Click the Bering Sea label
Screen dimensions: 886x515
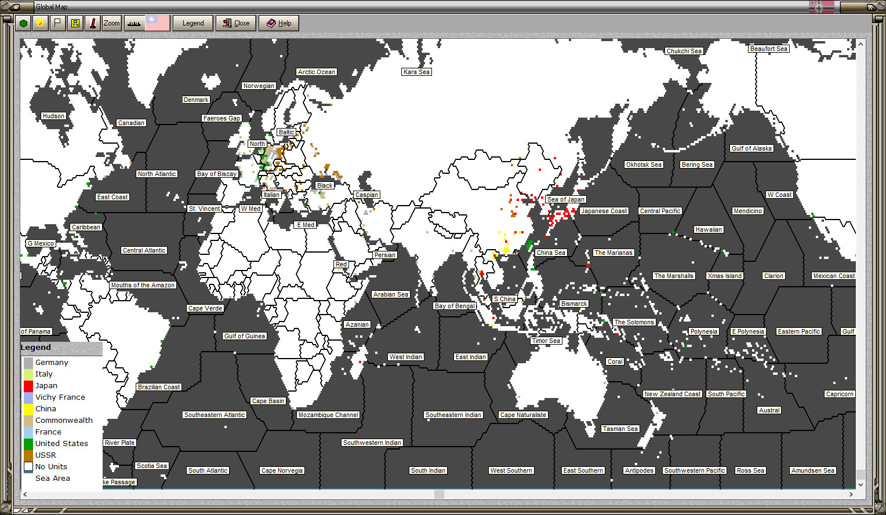pyautogui.click(x=697, y=165)
